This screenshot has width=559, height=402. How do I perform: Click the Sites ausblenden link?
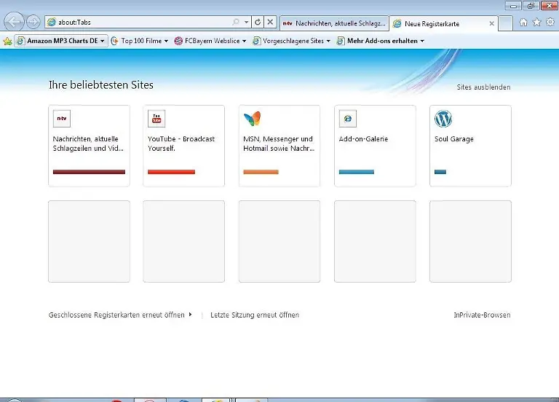[483, 87]
